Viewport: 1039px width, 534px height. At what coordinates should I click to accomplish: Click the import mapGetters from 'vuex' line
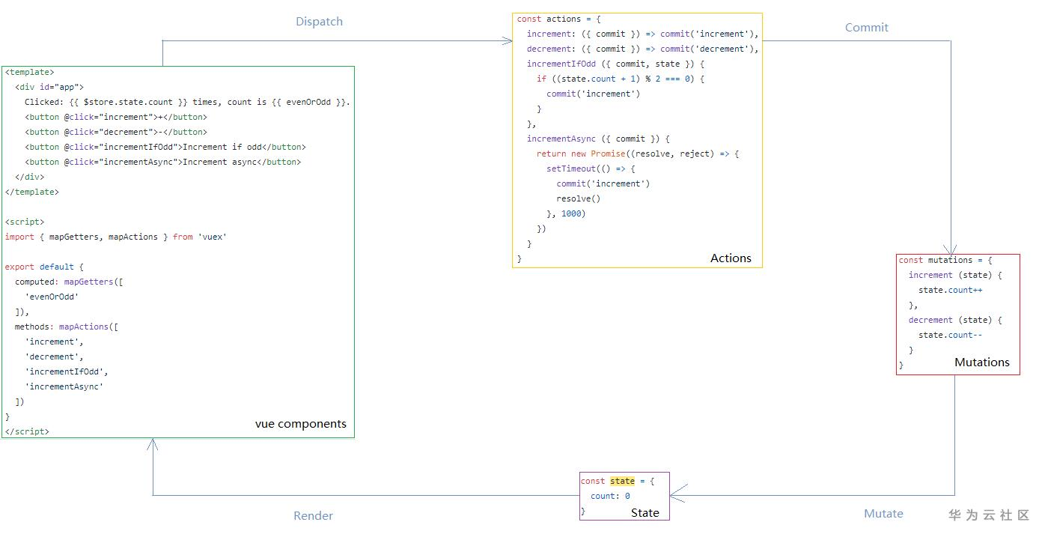tap(115, 237)
